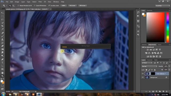Image resolution: width=171 pixels, height=96 pixels.
Task: Click the Add layer mask icon
Action: pyautogui.click(x=153, y=91)
